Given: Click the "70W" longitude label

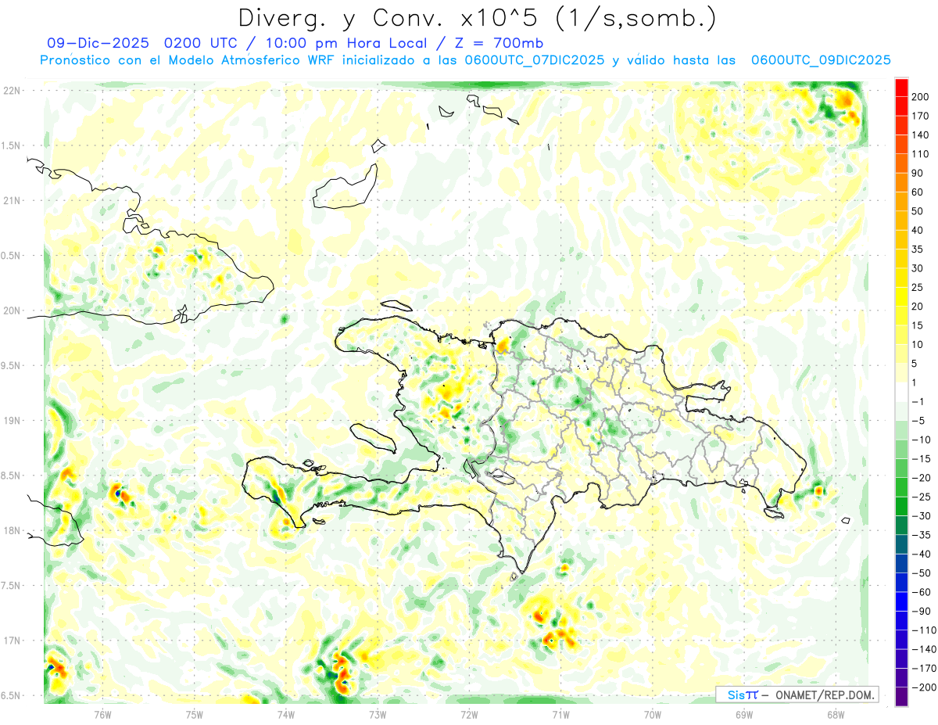Looking at the screenshot, I should point(653,715).
